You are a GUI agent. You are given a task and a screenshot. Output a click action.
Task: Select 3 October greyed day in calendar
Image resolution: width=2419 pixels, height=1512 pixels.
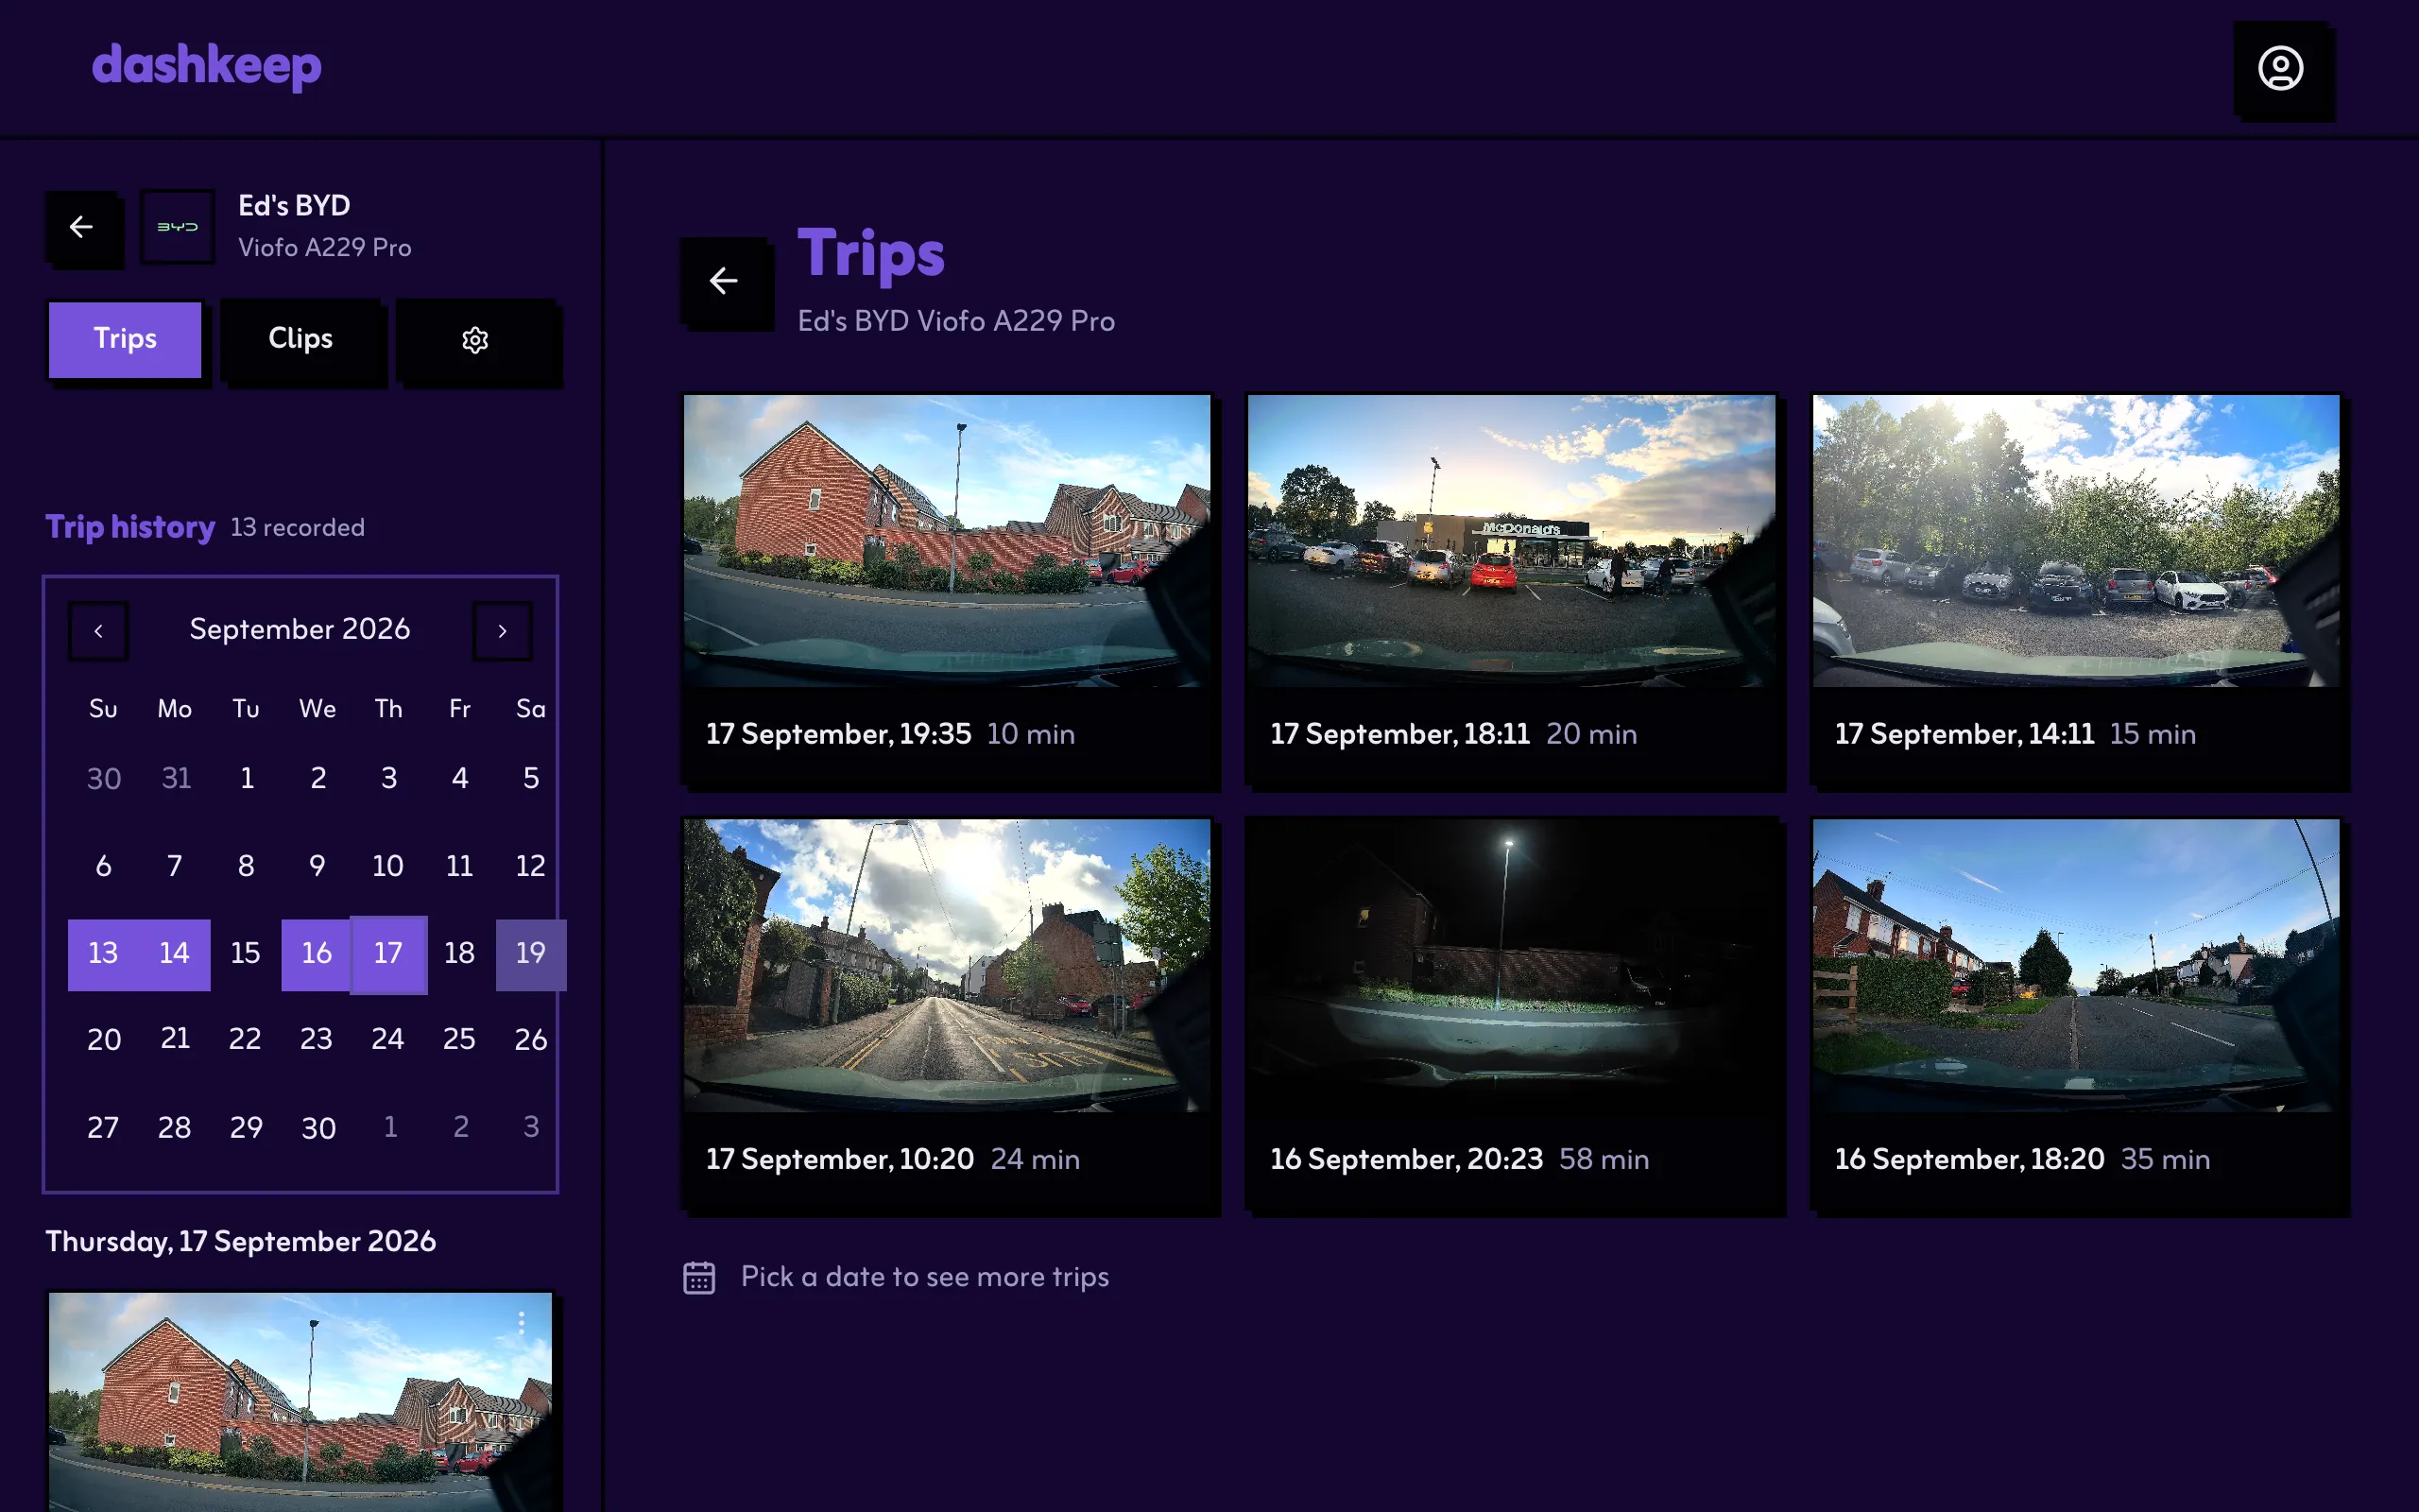[x=531, y=1128]
